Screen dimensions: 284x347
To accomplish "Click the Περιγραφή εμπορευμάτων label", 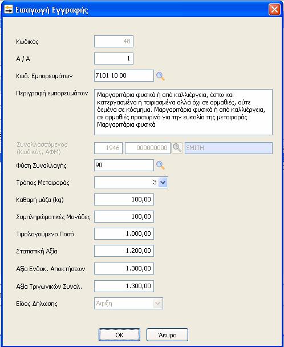I will coord(52,94).
